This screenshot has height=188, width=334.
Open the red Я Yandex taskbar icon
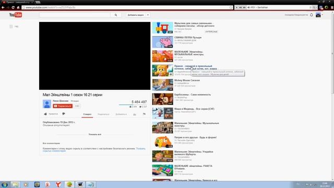point(47,184)
